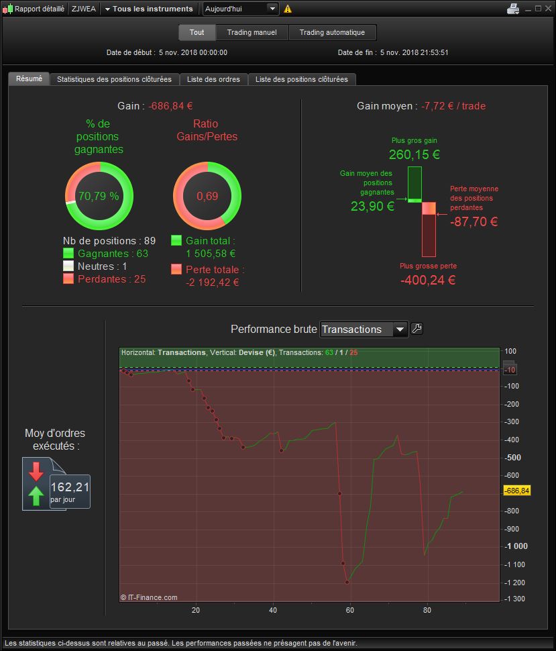
Task: Click the green Gagnantes legend square
Action: (x=68, y=253)
